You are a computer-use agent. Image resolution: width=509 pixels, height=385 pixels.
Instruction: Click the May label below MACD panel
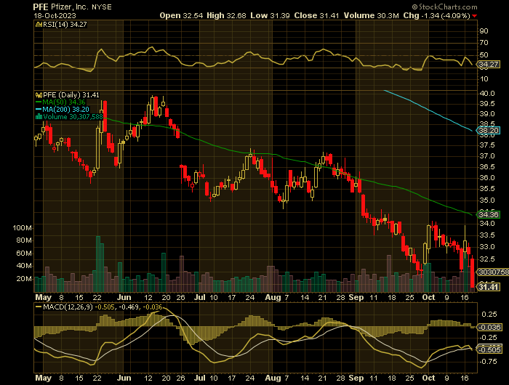[x=43, y=378]
